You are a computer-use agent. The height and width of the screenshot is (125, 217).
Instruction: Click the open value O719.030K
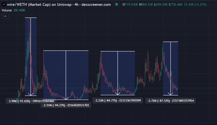(x=130, y=4)
